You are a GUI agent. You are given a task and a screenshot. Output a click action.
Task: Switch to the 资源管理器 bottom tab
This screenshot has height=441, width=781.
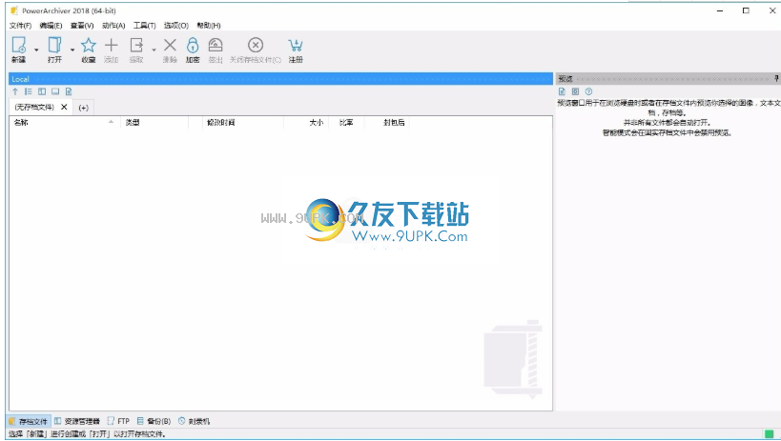76,421
